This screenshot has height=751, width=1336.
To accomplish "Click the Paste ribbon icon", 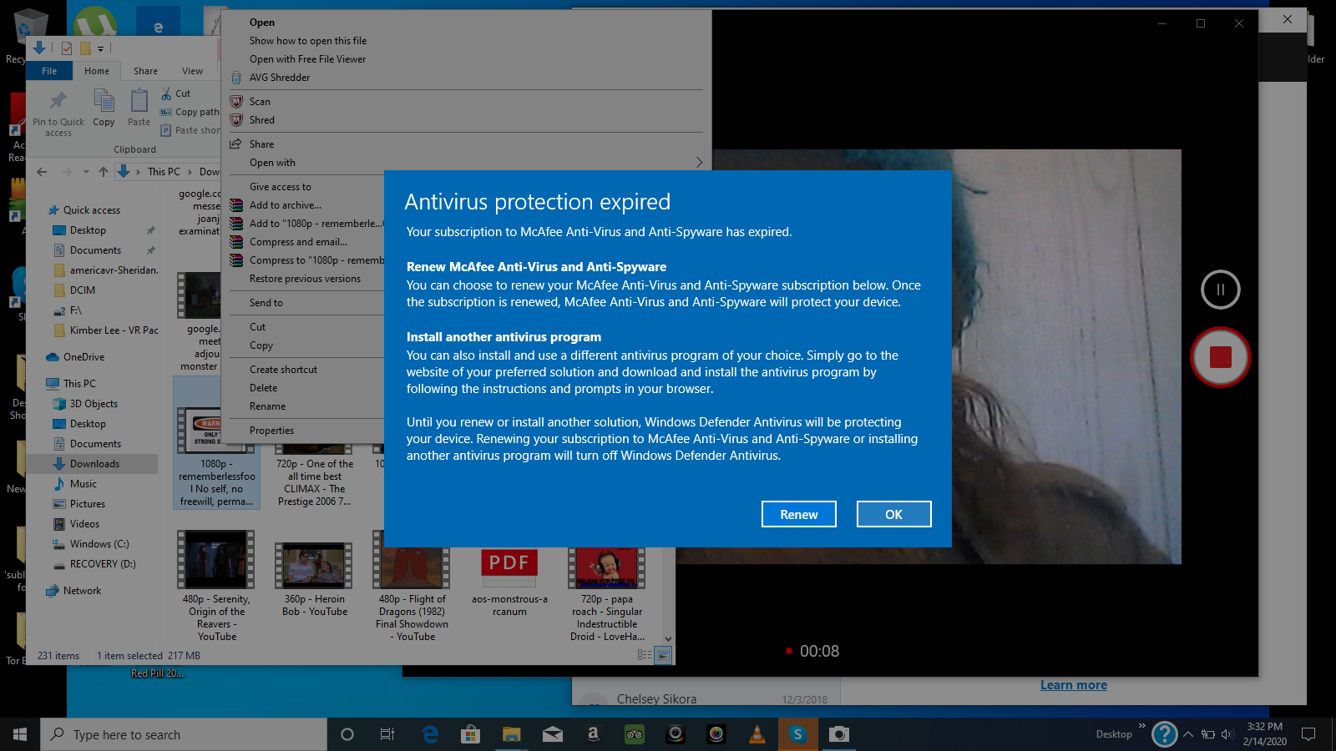I will pyautogui.click(x=139, y=102).
